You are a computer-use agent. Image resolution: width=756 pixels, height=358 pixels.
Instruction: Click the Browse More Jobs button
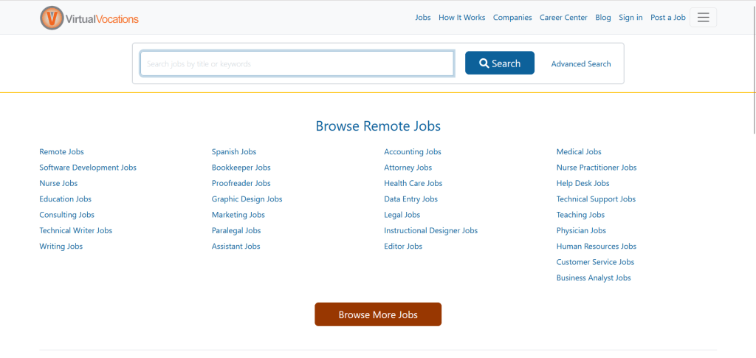click(x=378, y=314)
